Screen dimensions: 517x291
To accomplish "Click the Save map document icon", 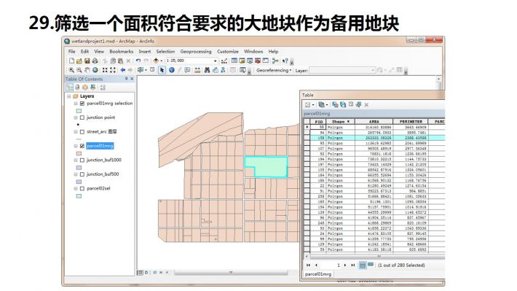I will coord(87,61).
